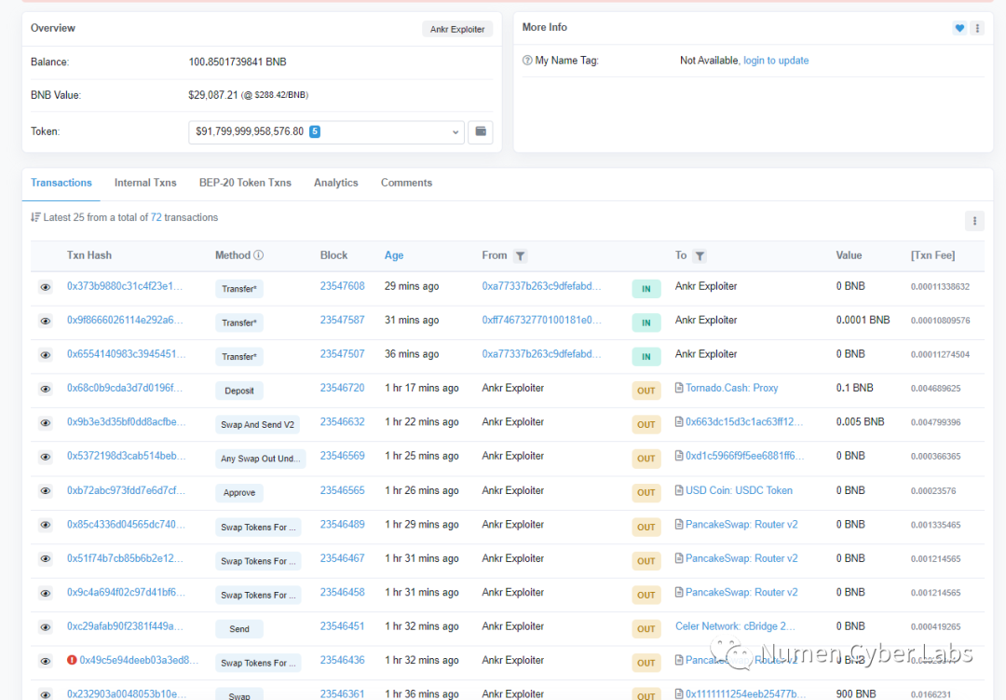Open Celer Network: cBridge 2 address
Screen dimensions: 1006x700
pos(735,626)
